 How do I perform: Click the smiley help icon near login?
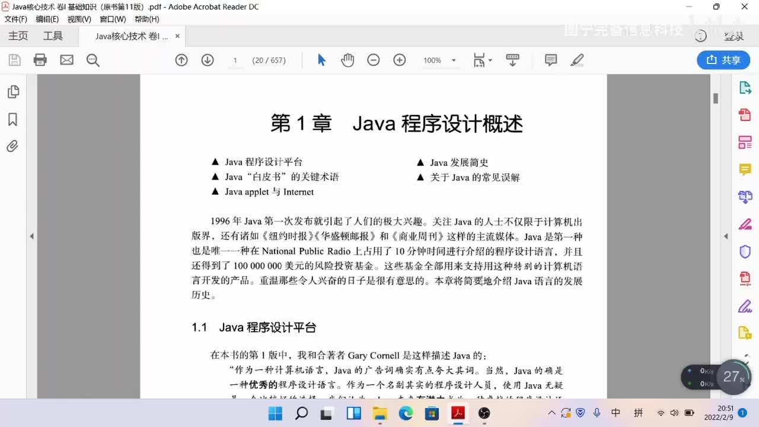700,36
